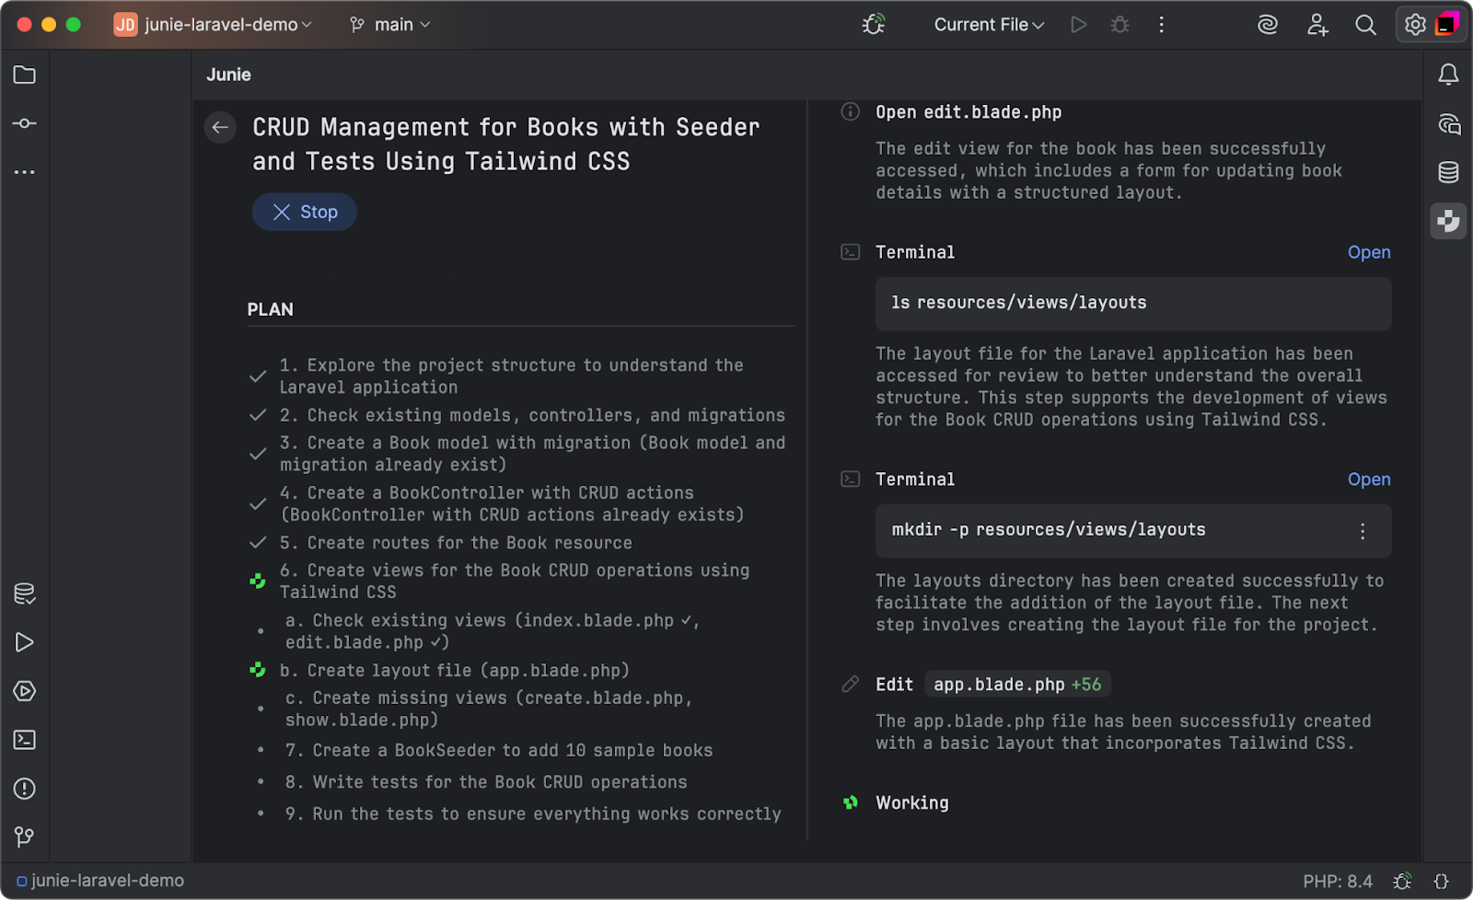Open the Database tool window on right
The image size is (1473, 900).
(x=1448, y=172)
